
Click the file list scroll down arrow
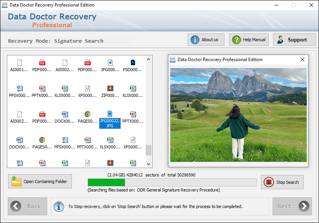pyautogui.click(x=148, y=164)
